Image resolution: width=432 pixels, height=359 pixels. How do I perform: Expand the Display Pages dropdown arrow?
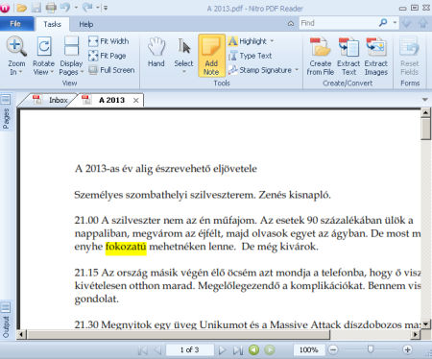[82, 72]
